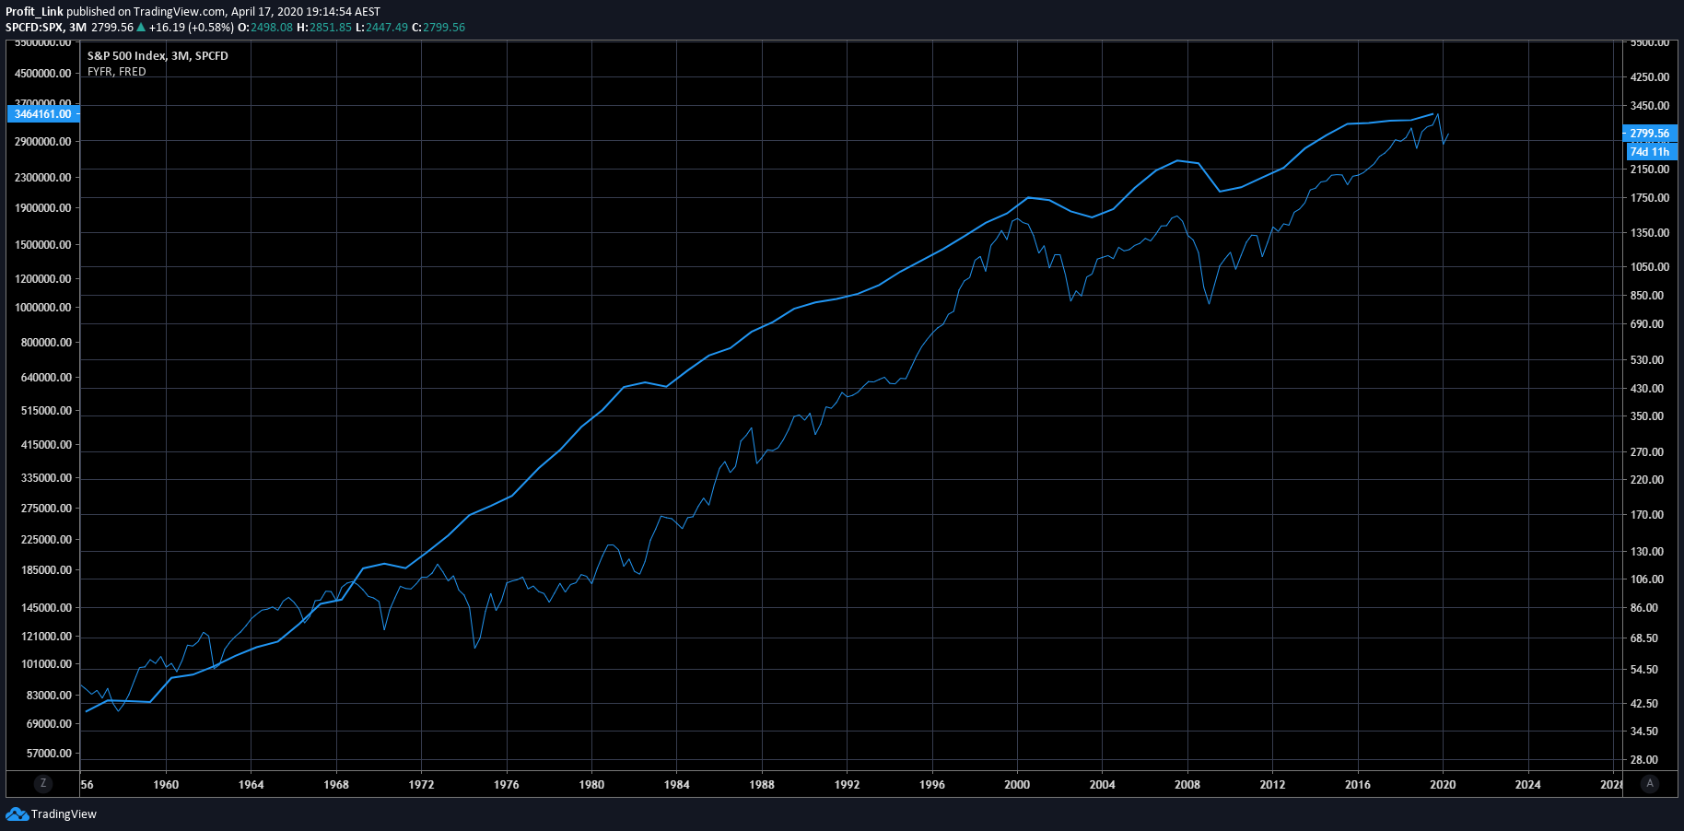Click the 1350.00 right scale value
Viewport: 1684px width, 831px height.
(1650, 233)
